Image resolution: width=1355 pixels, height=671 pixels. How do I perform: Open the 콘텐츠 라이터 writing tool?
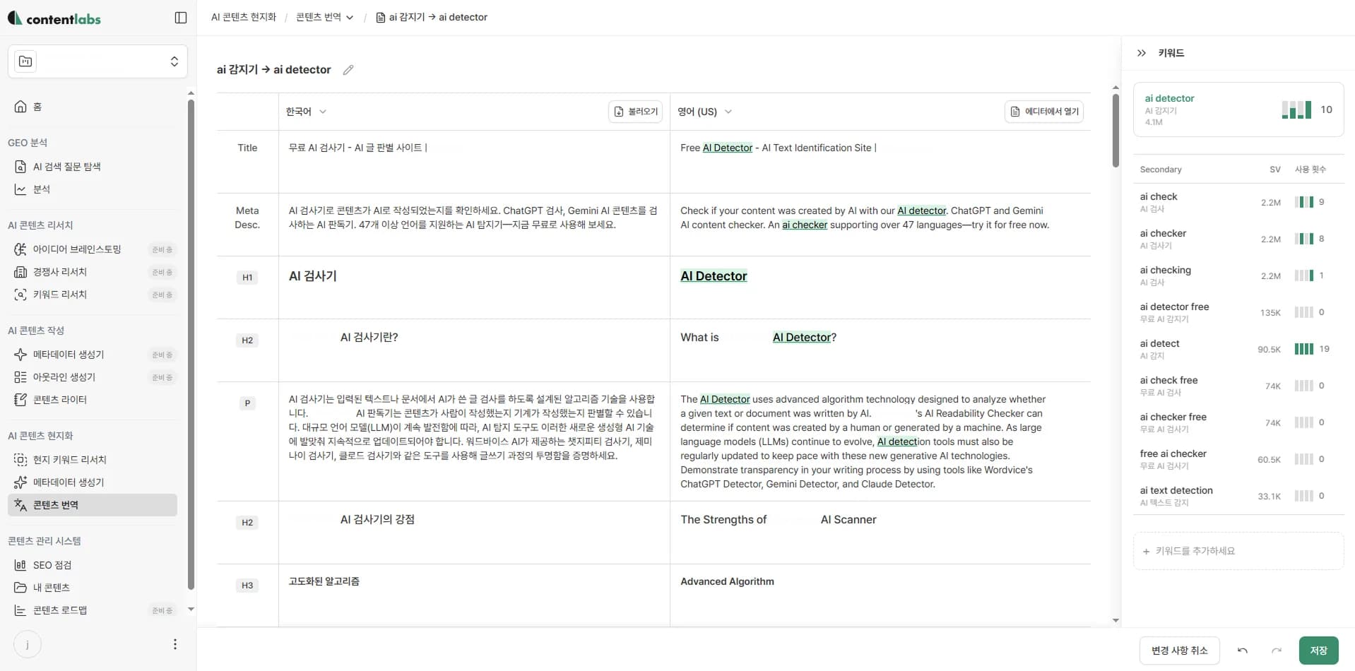click(x=20, y=399)
